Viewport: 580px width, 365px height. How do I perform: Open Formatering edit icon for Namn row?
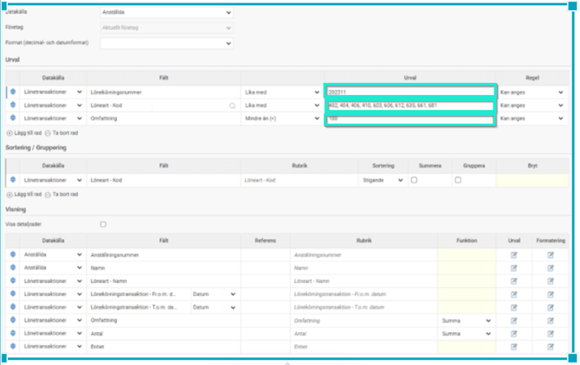click(x=551, y=270)
